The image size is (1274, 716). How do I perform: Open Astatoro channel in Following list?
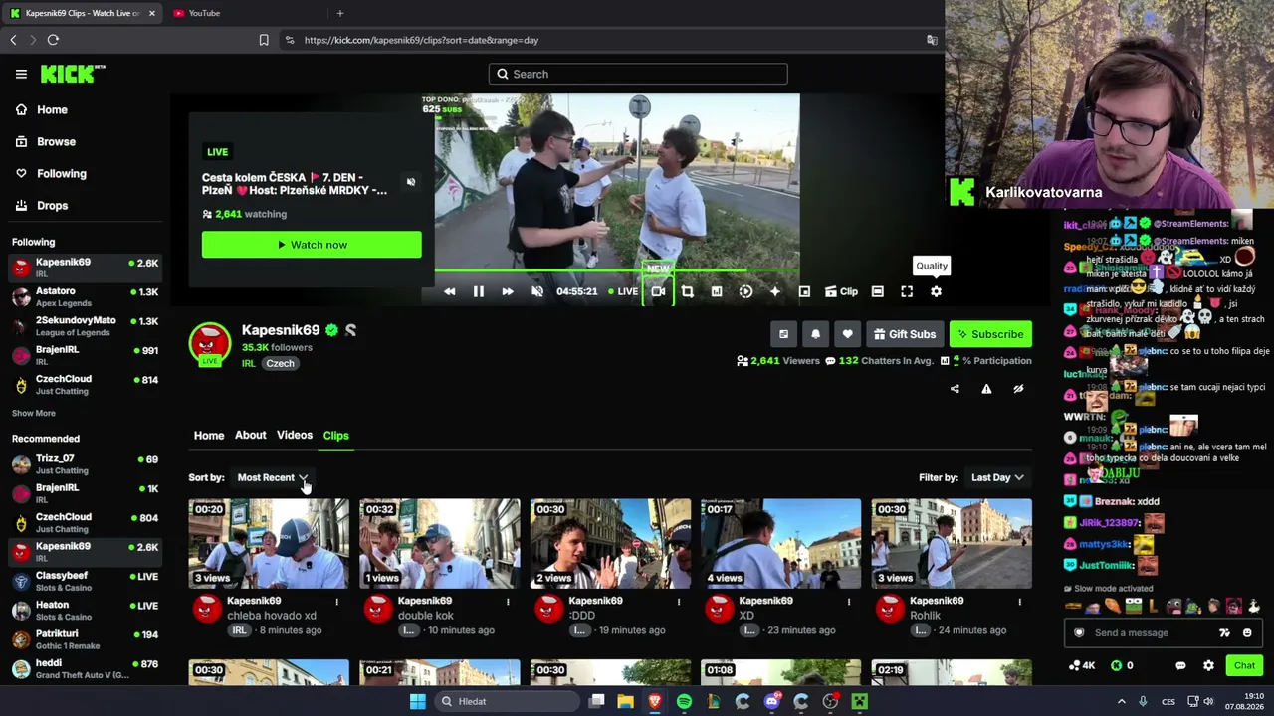pos(85,296)
